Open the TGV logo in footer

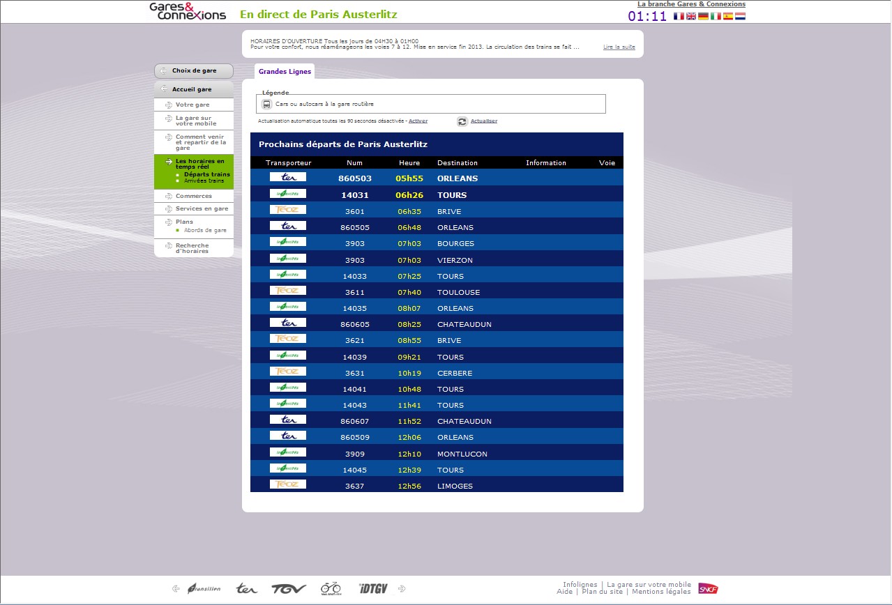(289, 589)
